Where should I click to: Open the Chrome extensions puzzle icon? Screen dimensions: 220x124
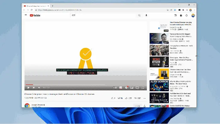click(x=183, y=10)
